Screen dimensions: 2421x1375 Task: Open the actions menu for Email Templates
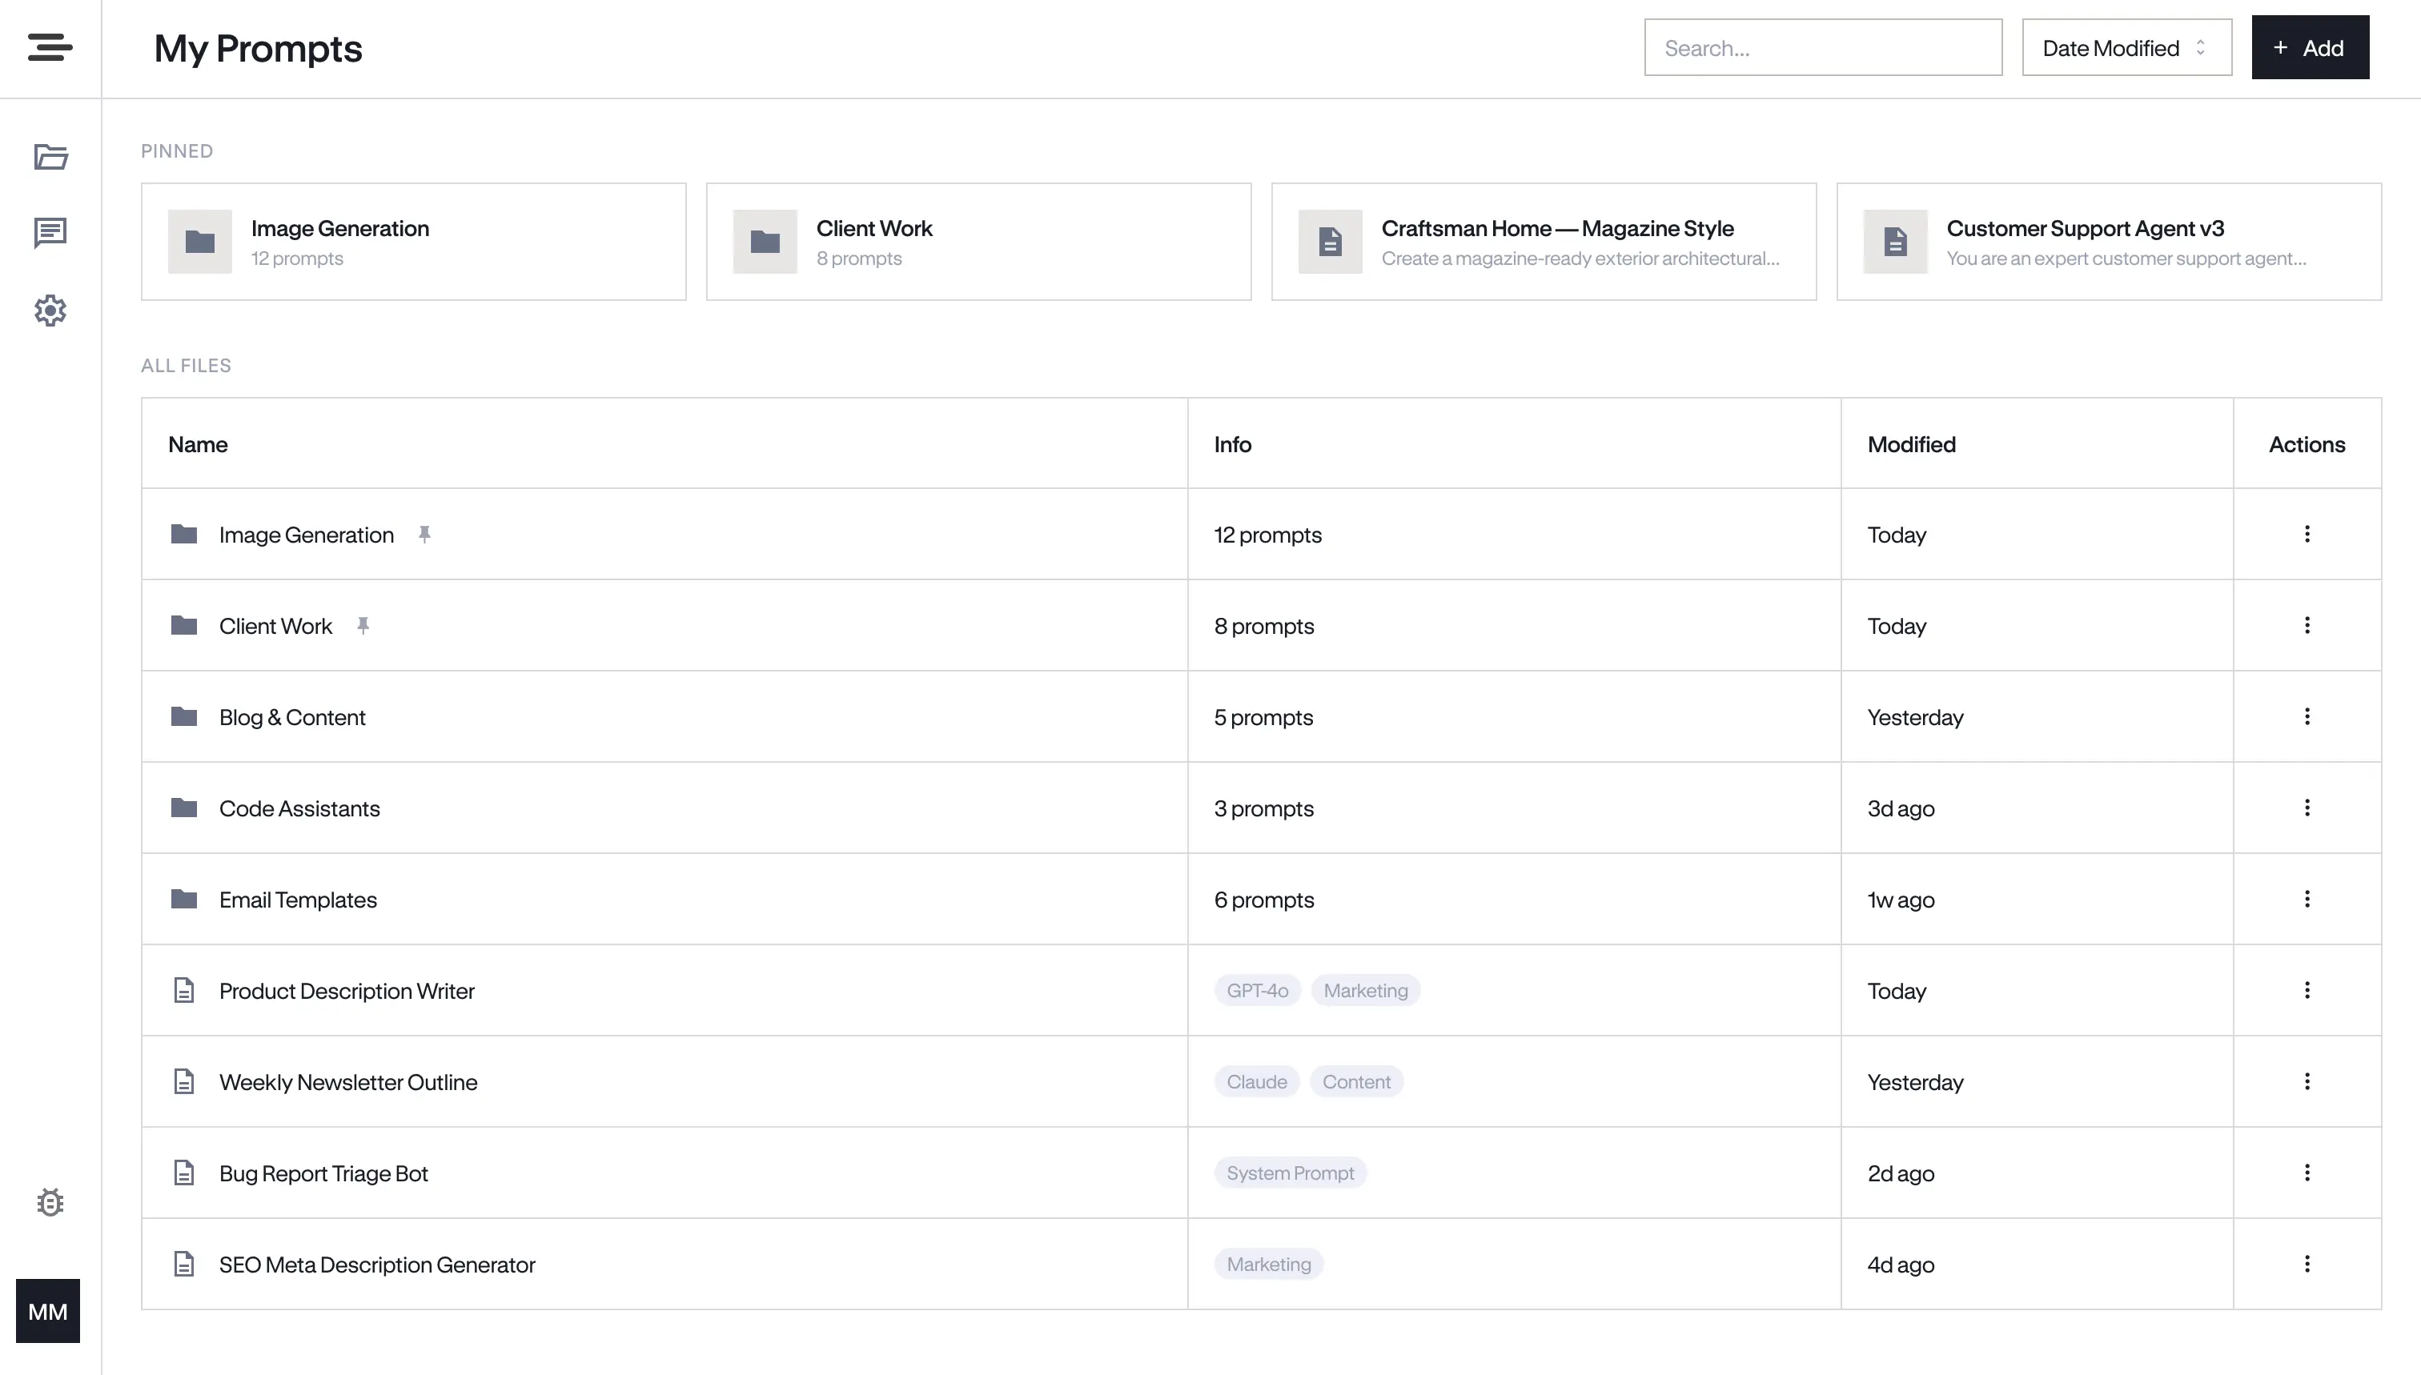tap(2307, 899)
